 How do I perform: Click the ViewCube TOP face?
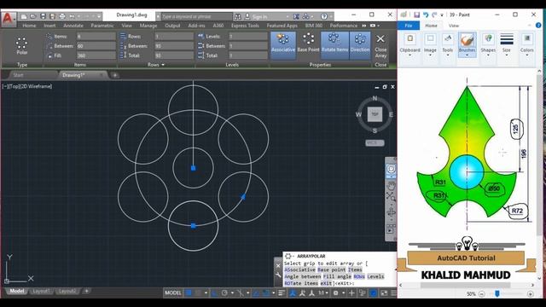click(375, 114)
